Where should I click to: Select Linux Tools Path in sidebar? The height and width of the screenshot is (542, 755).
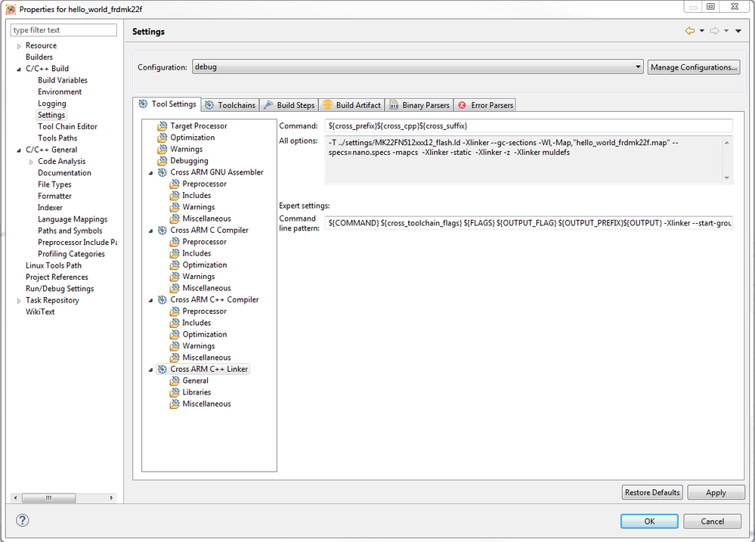[54, 265]
